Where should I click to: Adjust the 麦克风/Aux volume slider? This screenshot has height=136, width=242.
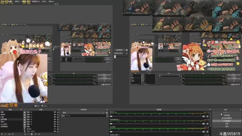coord(155,116)
